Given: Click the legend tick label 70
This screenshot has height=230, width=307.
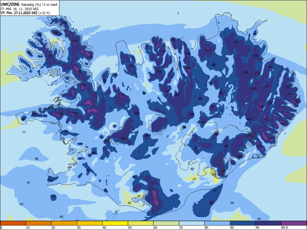Looking at the screenshot, I should [181, 228].
